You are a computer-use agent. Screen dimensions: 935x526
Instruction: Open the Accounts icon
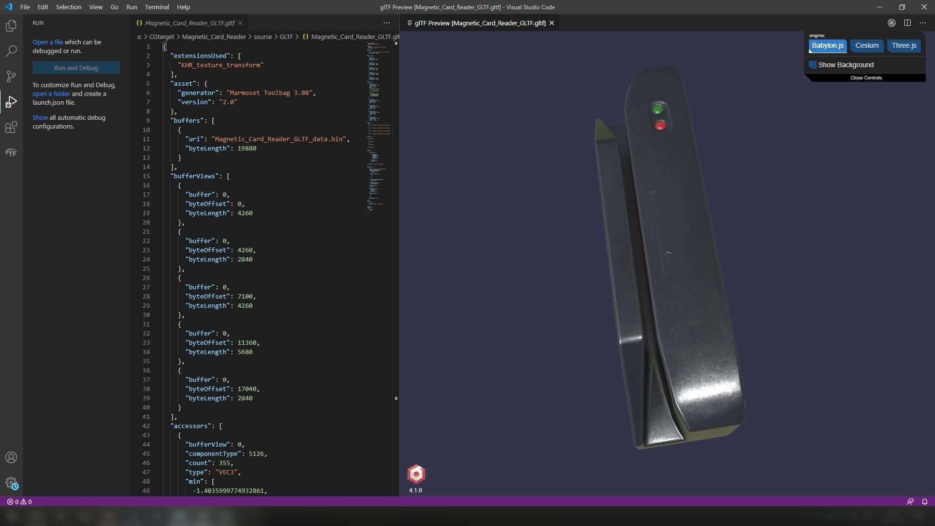11,457
